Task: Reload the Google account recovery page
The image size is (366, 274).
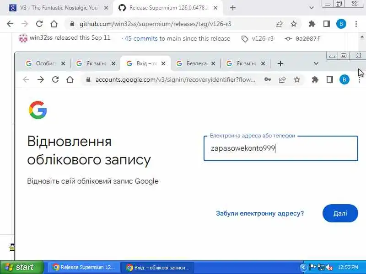Action: [55, 79]
